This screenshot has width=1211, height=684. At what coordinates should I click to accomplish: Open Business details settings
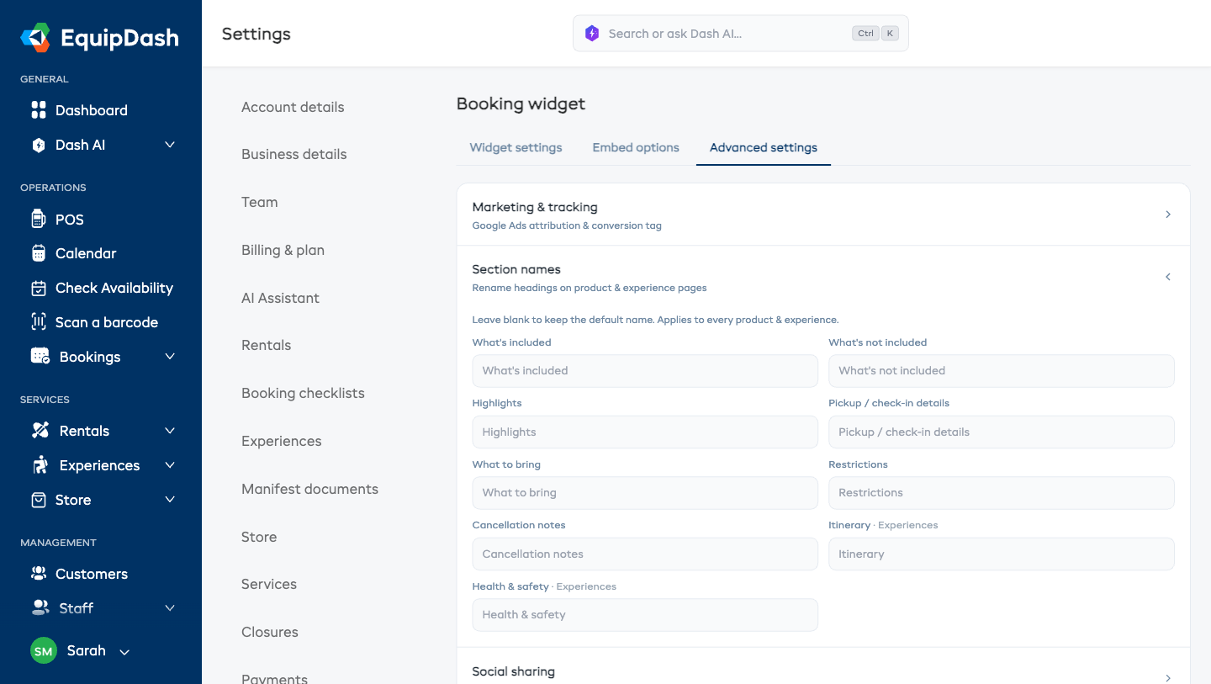tap(294, 154)
